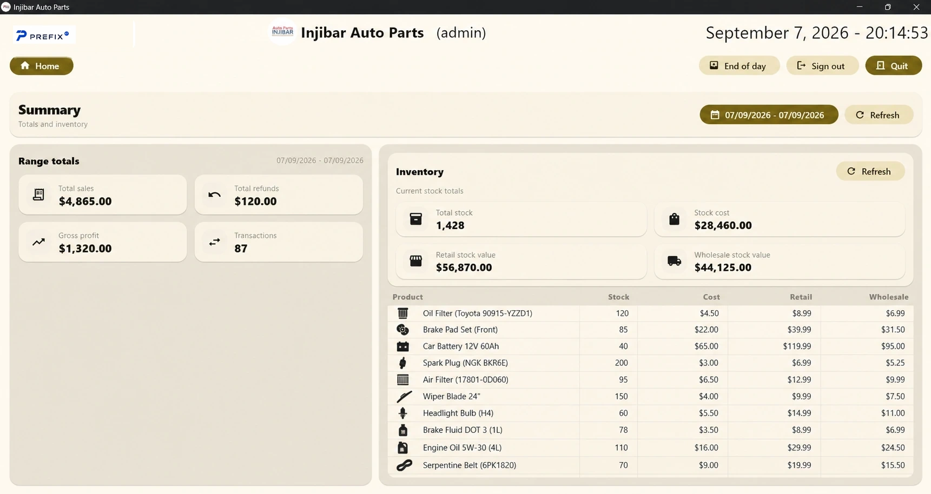Click the Engine Oil 5W-30 can icon
931x494 pixels.
(x=402, y=448)
